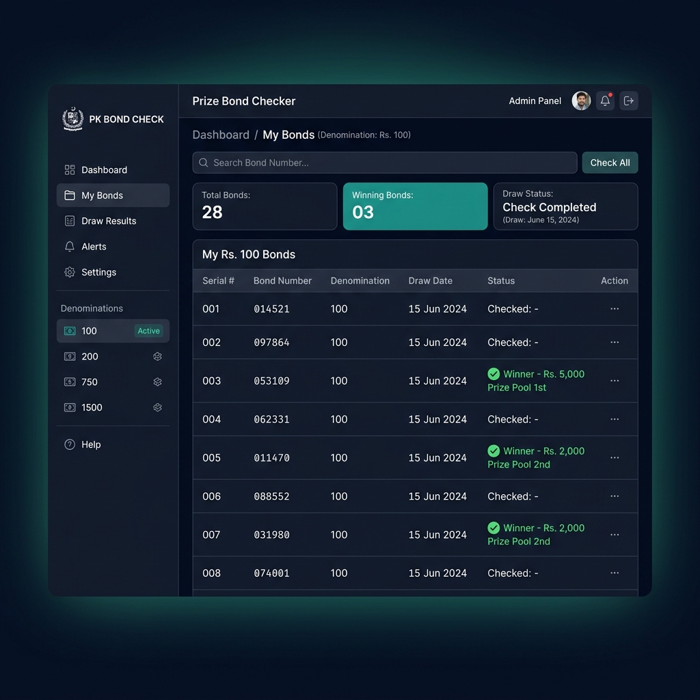Click the Alerts bell icon in sidebar
The width and height of the screenshot is (700, 700).
70,246
